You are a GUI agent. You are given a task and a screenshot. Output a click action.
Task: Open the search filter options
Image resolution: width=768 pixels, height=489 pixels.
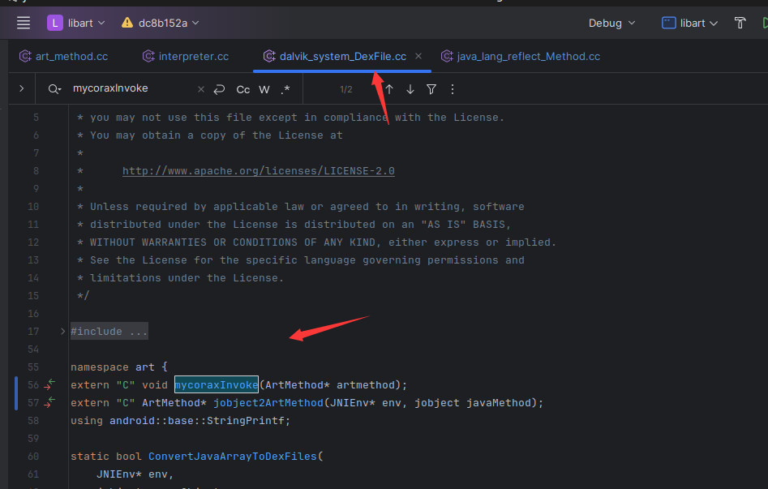pyautogui.click(x=431, y=89)
